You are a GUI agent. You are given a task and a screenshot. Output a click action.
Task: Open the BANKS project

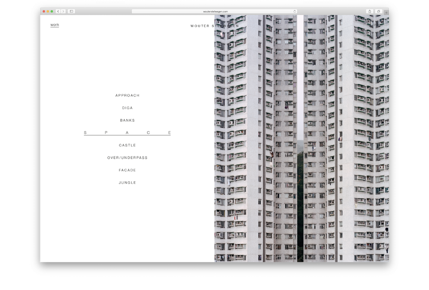[127, 120]
